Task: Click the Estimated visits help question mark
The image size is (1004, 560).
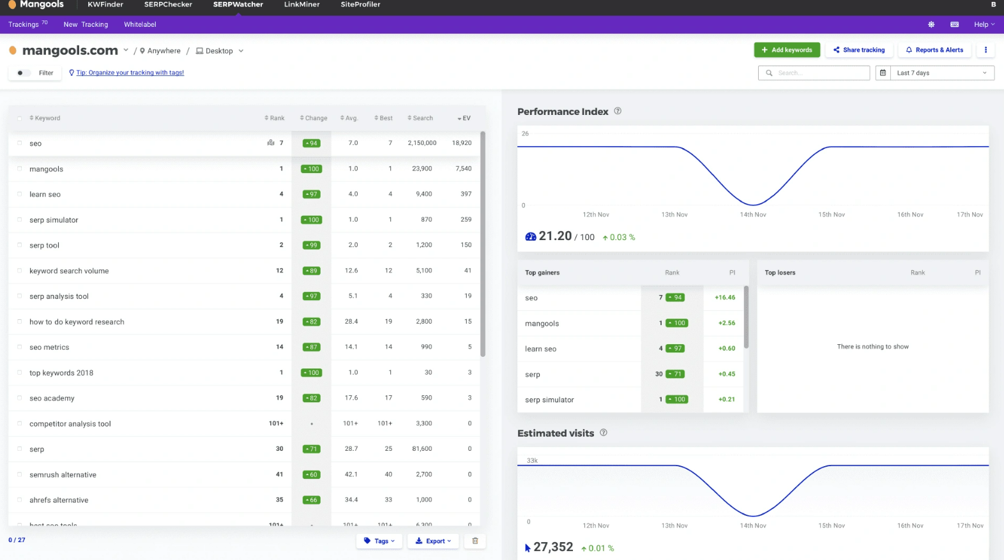Action: pos(604,433)
